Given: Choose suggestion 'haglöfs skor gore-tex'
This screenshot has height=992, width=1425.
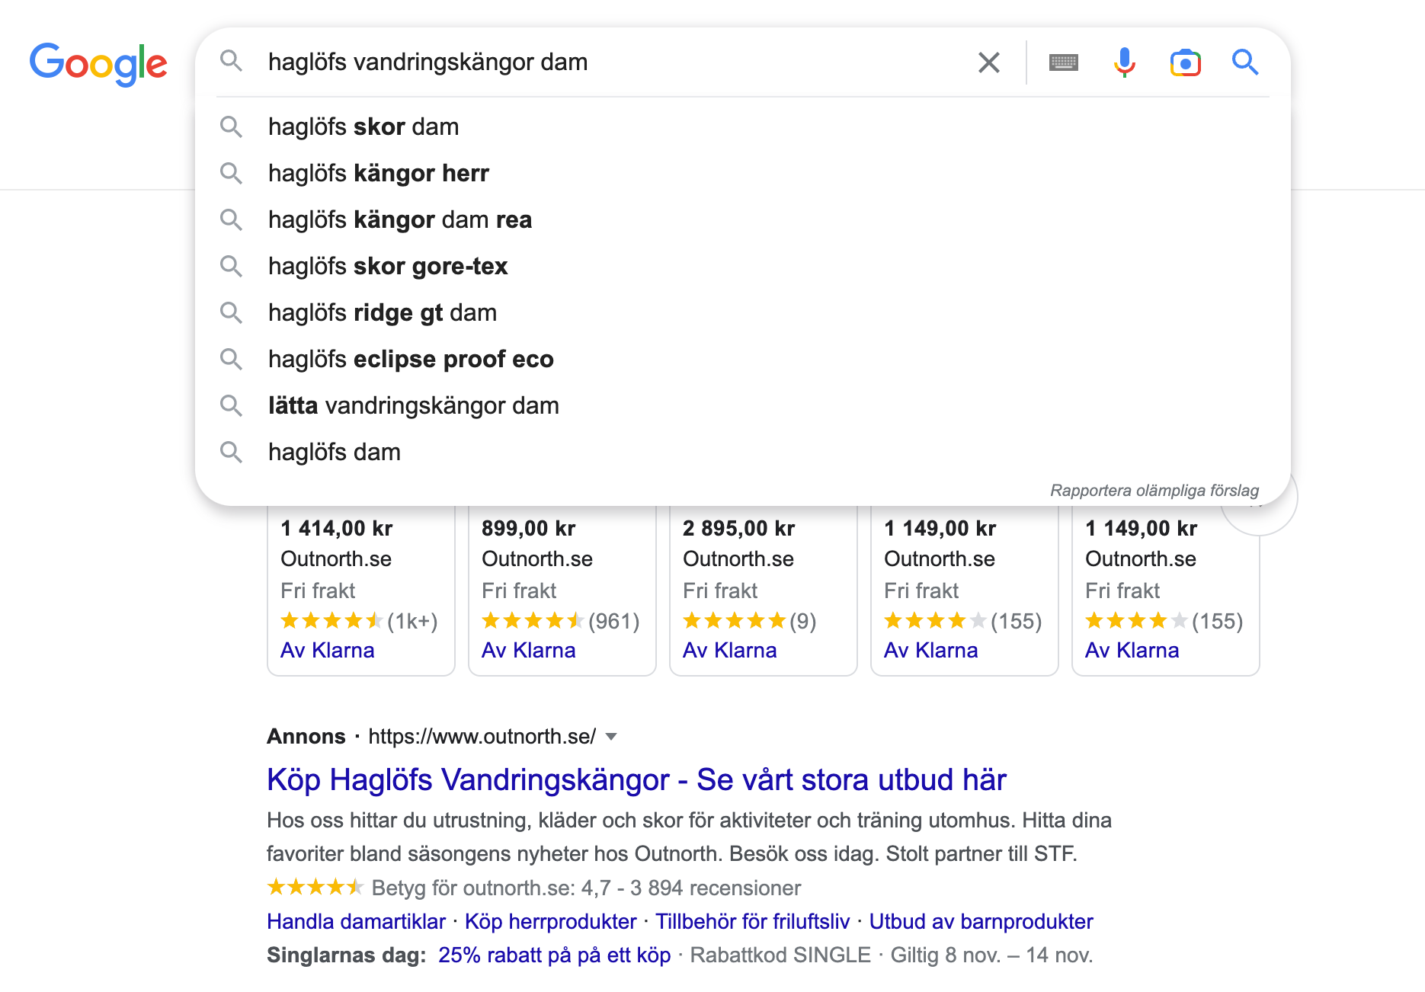Looking at the screenshot, I should 743,266.
